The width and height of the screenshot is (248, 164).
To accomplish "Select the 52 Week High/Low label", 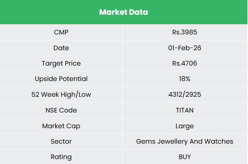I will tap(61, 95).
